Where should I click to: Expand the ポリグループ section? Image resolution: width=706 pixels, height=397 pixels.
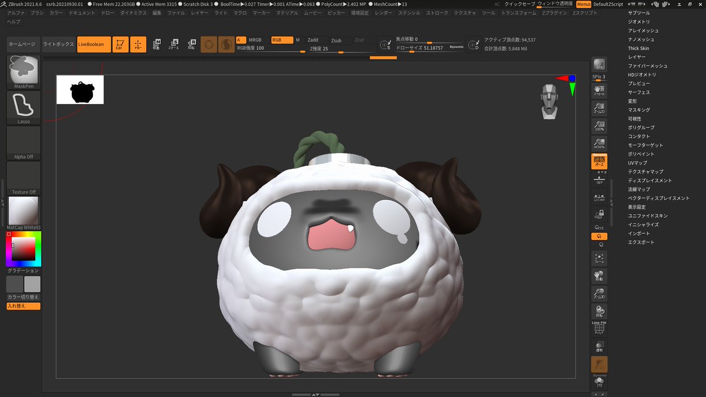click(x=641, y=127)
